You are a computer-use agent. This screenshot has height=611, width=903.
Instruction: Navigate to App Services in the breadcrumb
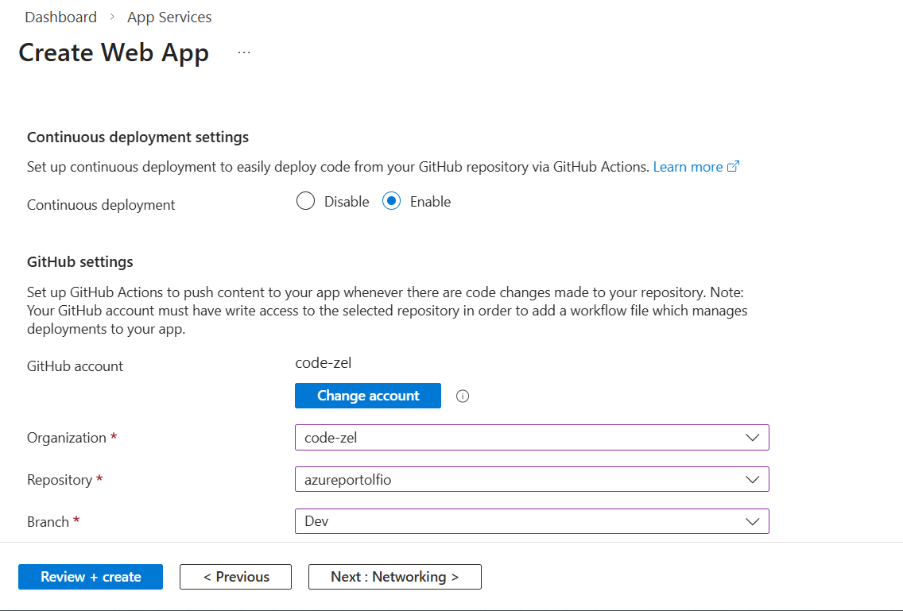(169, 17)
